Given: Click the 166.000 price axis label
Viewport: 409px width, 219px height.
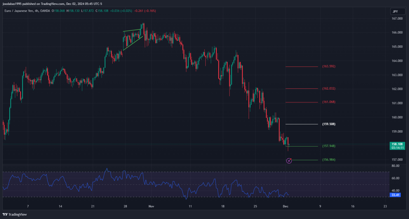Looking at the screenshot, I should (397, 32).
